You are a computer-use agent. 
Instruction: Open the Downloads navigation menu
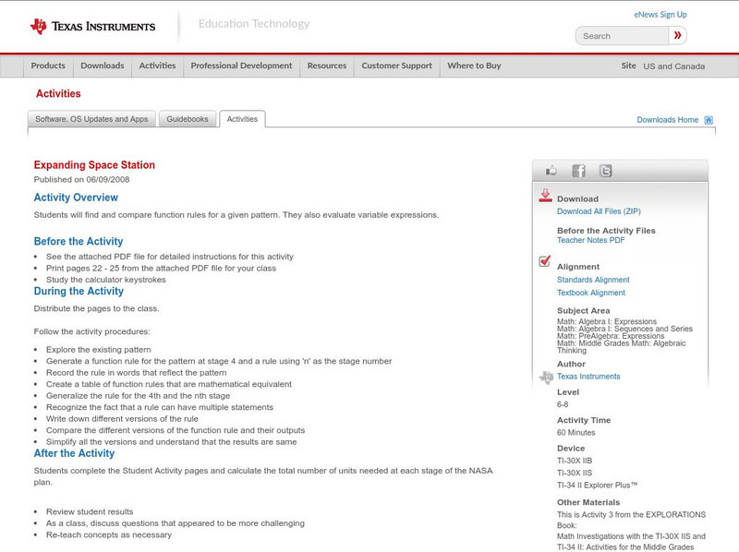[102, 66]
